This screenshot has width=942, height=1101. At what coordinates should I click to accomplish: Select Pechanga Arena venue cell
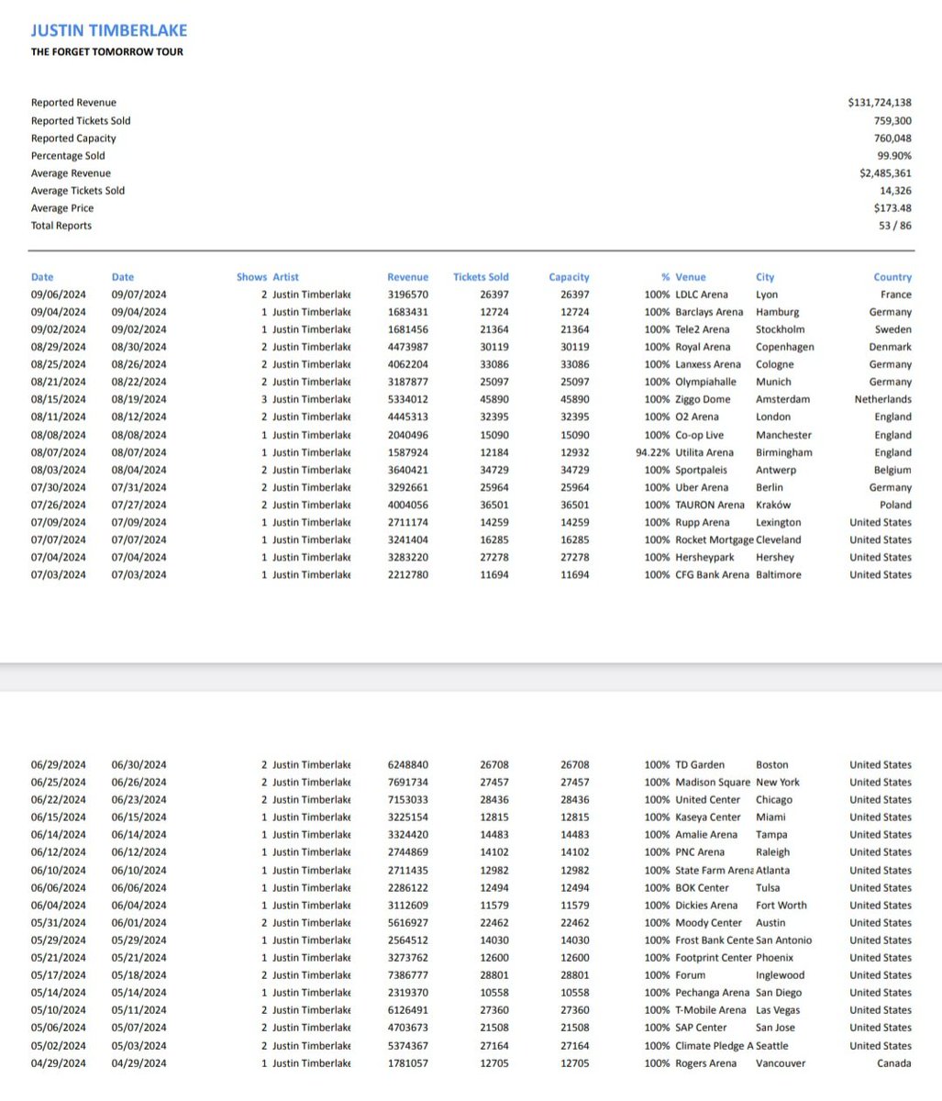click(713, 993)
